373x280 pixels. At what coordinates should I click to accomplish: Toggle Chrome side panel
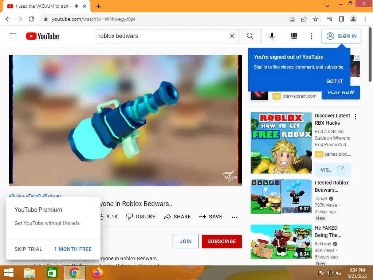[x=342, y=19]
